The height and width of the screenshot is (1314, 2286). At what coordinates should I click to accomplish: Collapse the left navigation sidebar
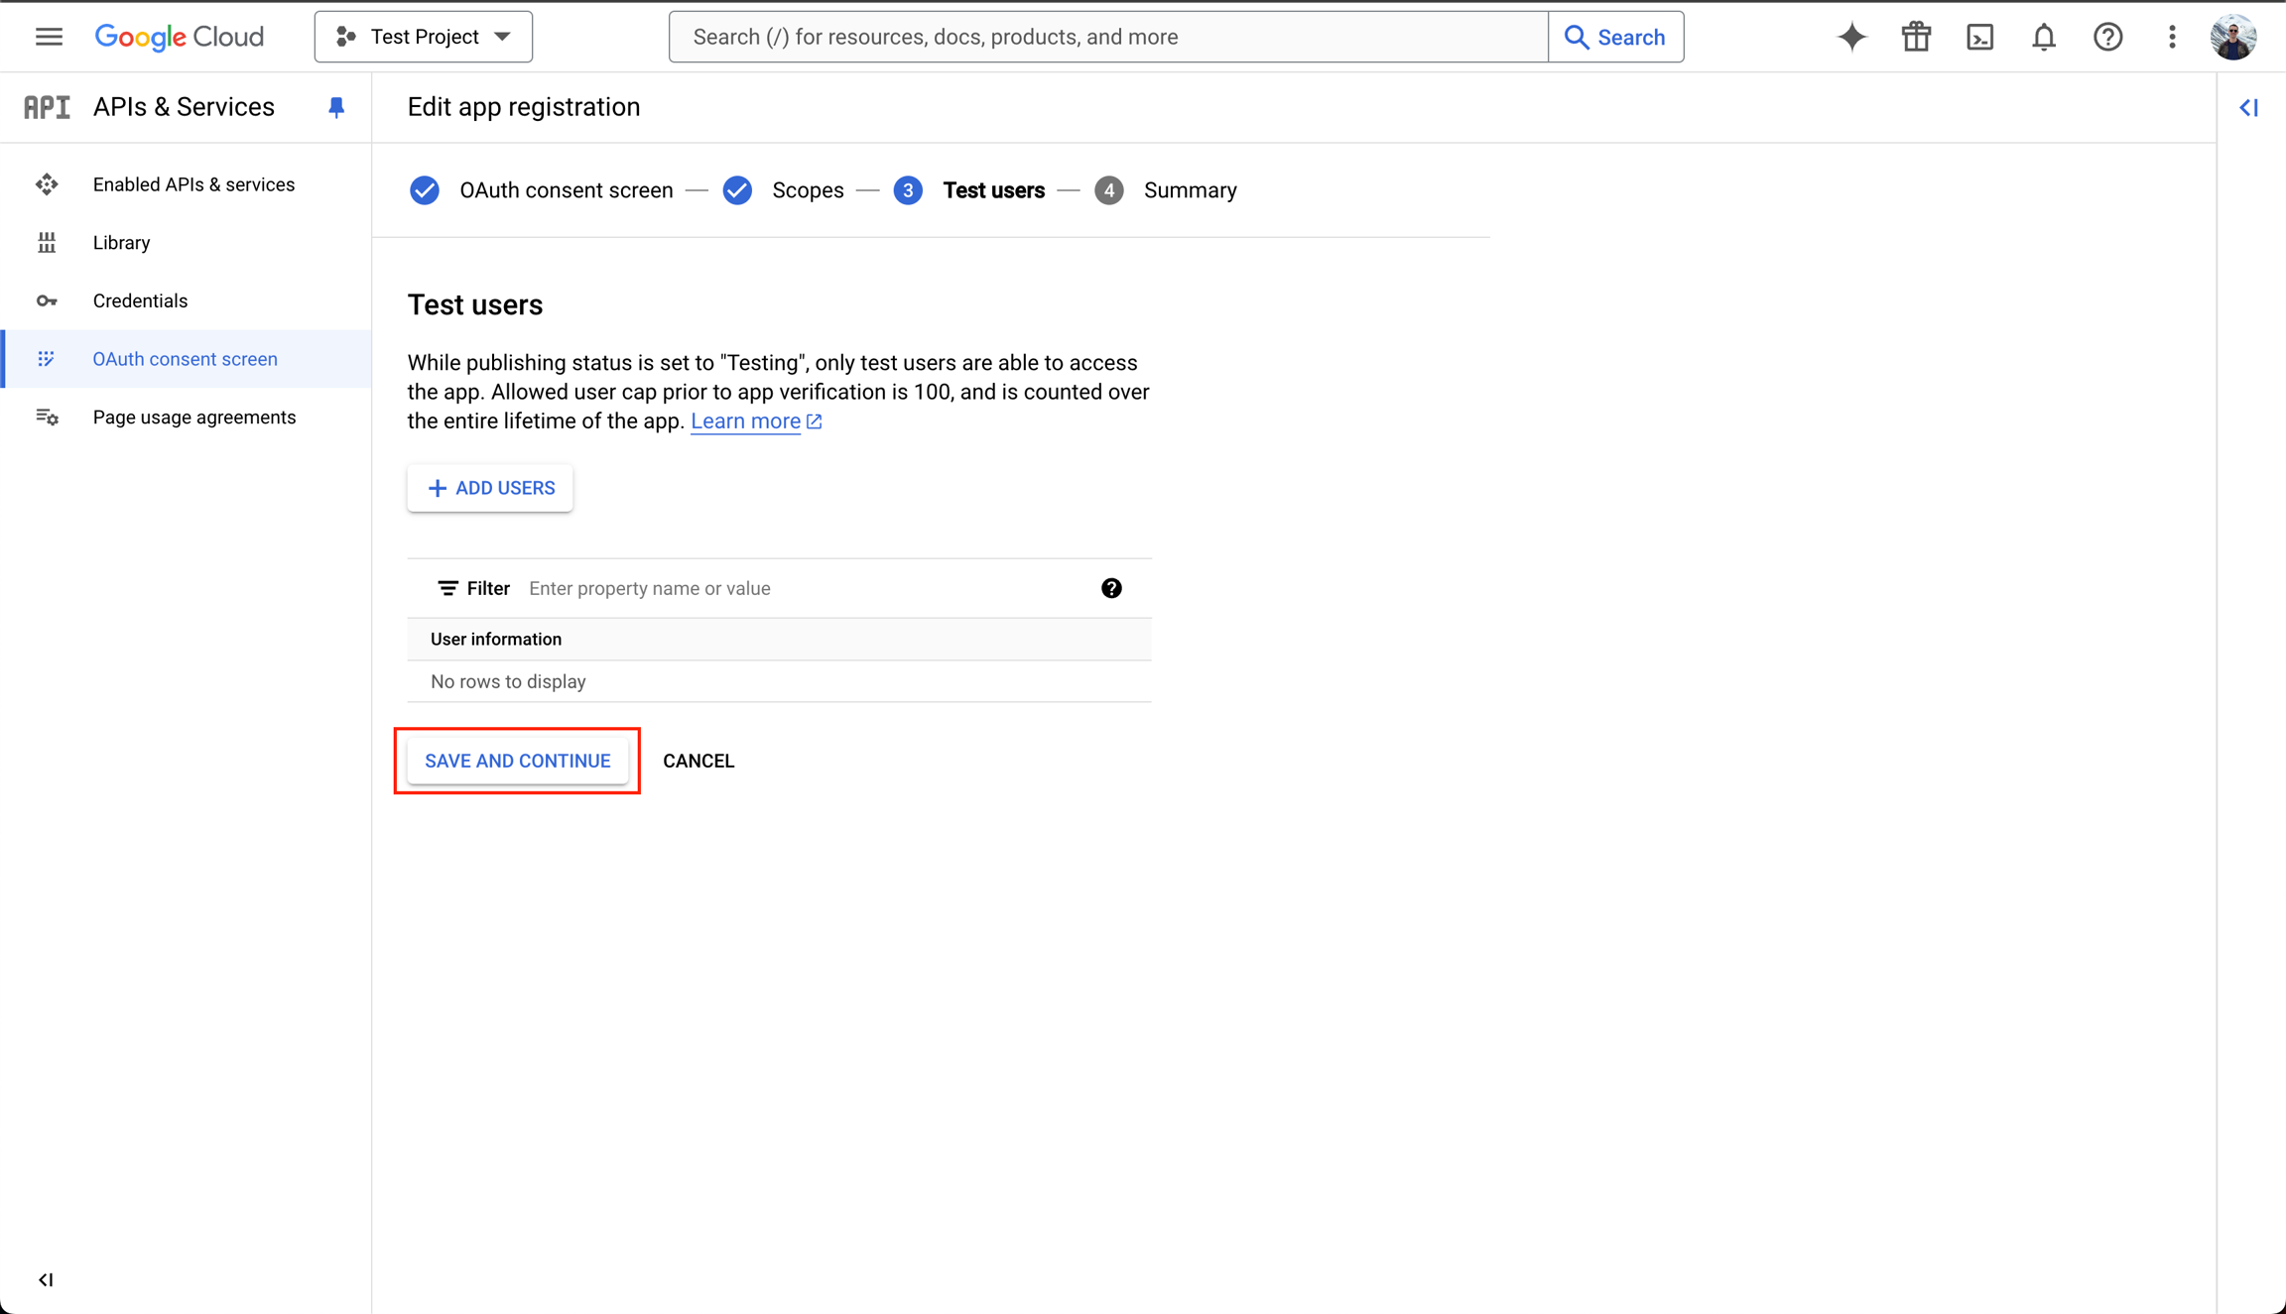(46, 1279)
